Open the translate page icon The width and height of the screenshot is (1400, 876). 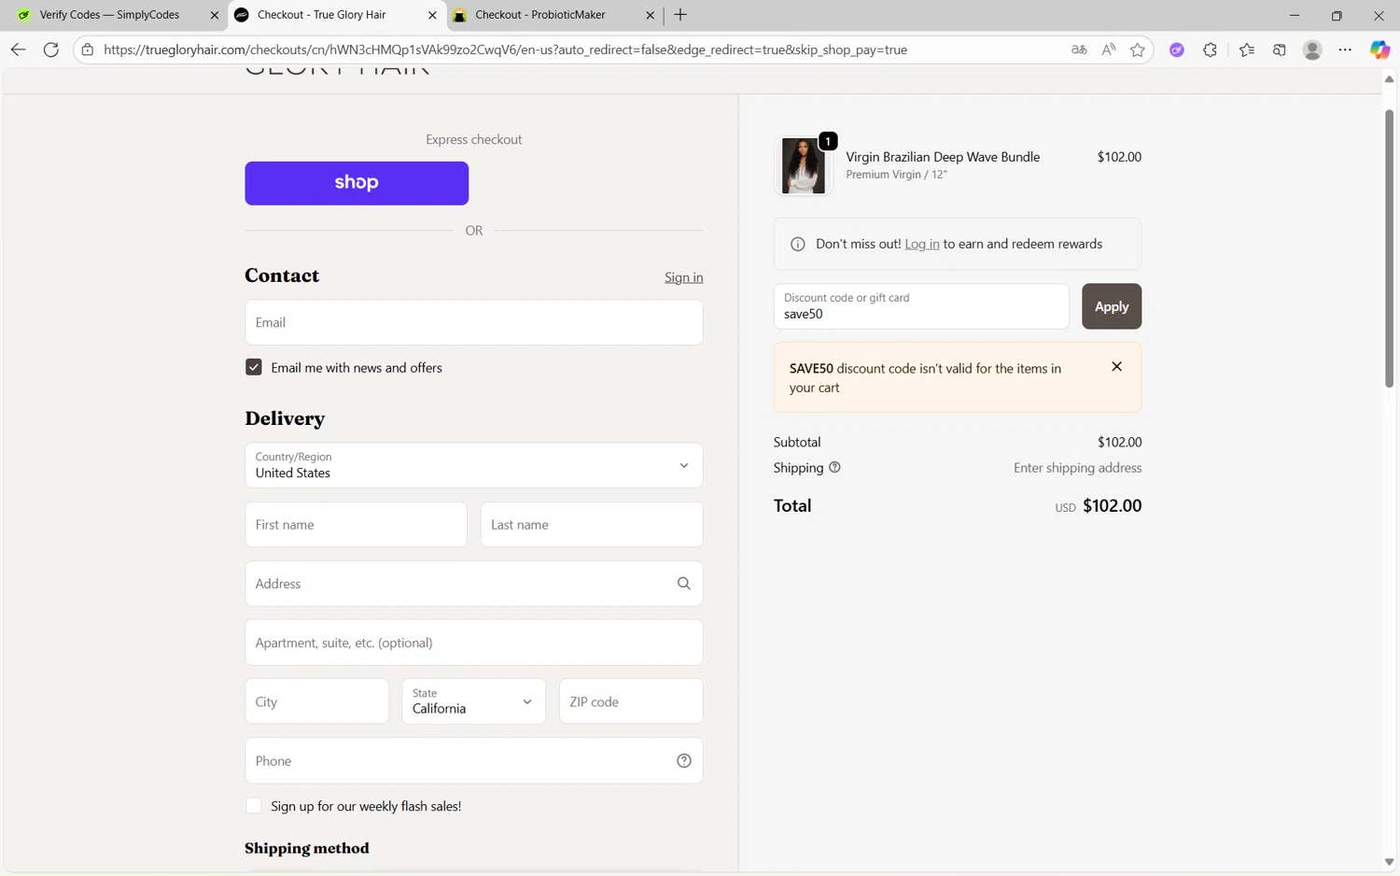pos(1079,49)
